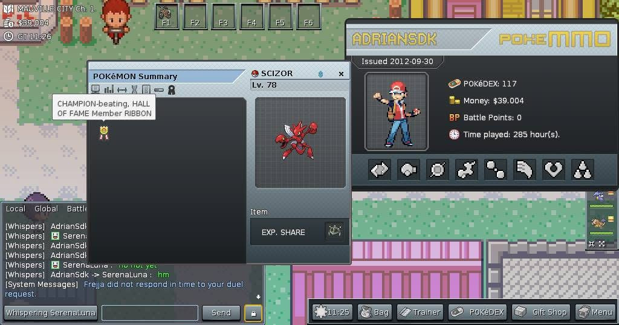
Task: Click the EXP. SHARE held item icon
Action: (334, 231)
